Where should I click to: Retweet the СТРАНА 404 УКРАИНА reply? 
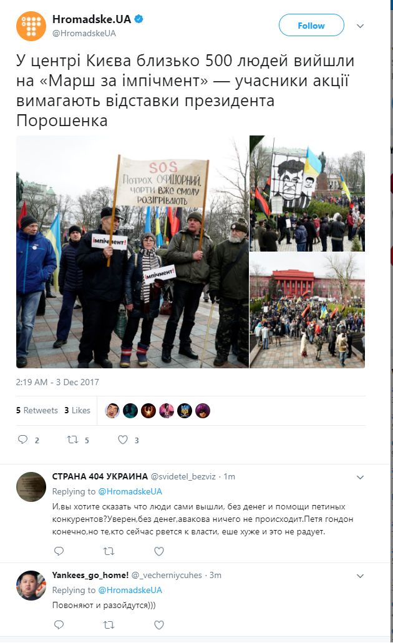click(109, 551)
